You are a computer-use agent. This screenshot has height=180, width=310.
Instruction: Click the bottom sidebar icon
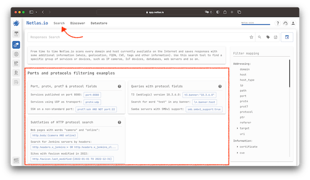tap(16, 160)
